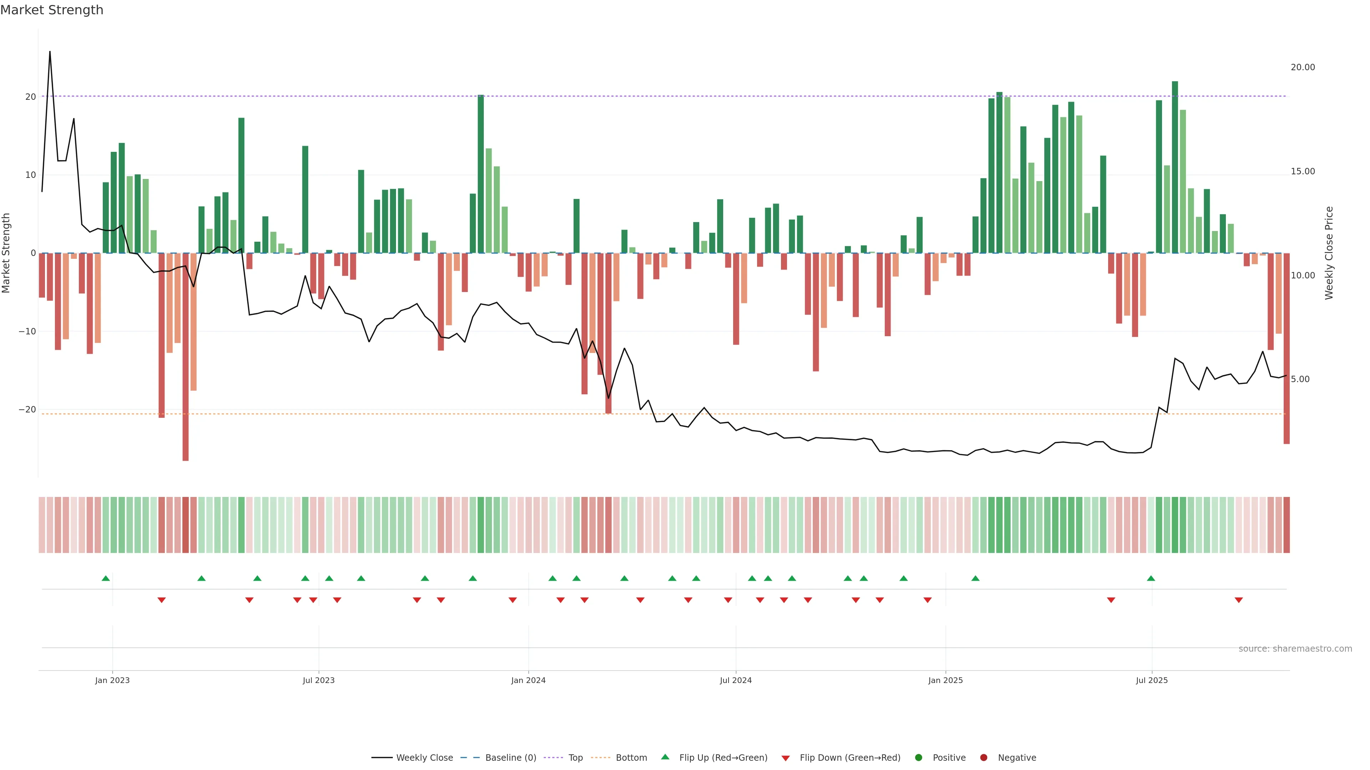Click the first red flip-down triangle marker
The width and height of the screenshot is (1370, 770).
[162, 600]
